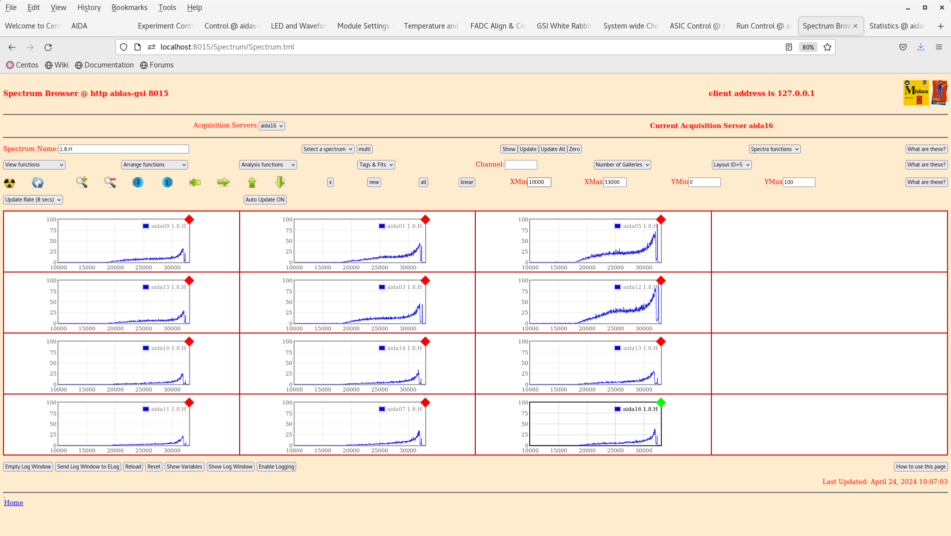Click the blue refresh/update icon
Screen dimensions: 951x536
point(38,182)
